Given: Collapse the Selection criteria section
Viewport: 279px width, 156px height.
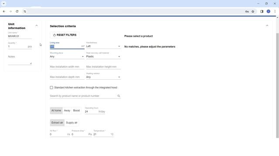Looking at the screenshot, I should 267,26.
